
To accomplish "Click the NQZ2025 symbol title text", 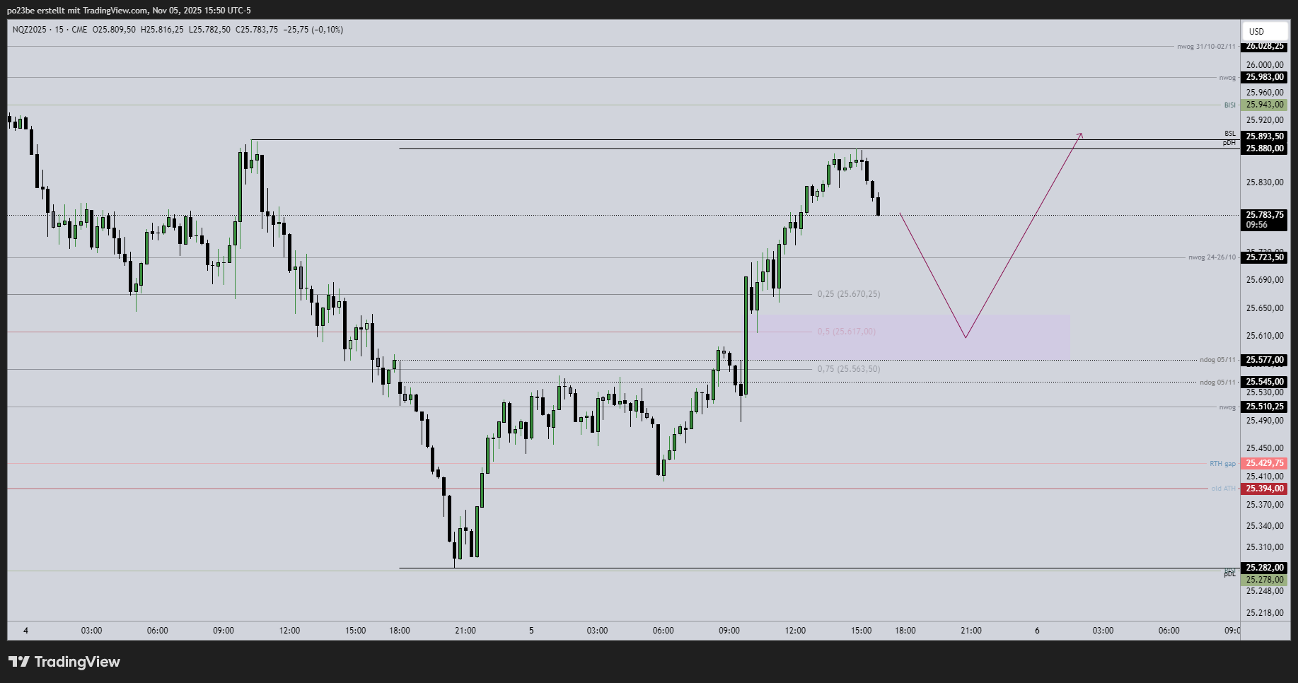I will click(x=31, y=30).
